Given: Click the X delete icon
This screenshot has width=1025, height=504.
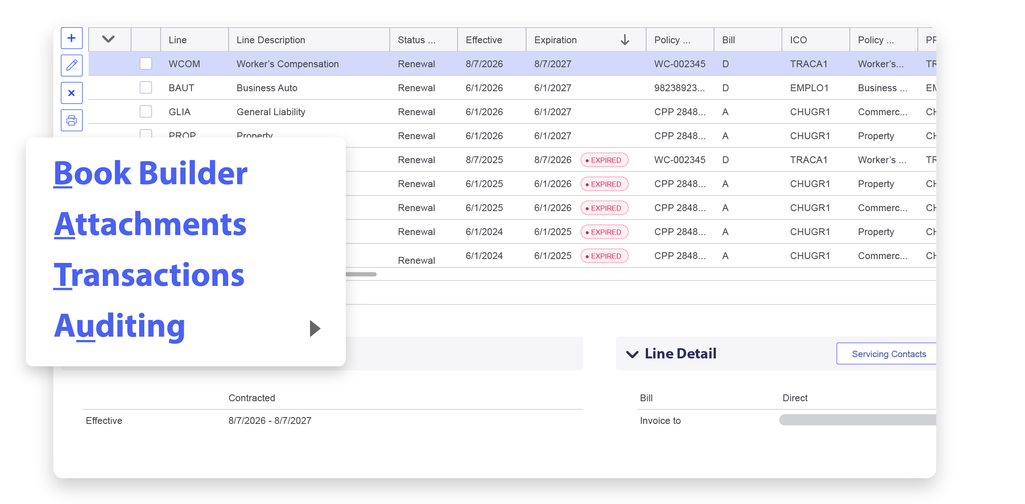Looking at the screenshot, I should point(72,93).
